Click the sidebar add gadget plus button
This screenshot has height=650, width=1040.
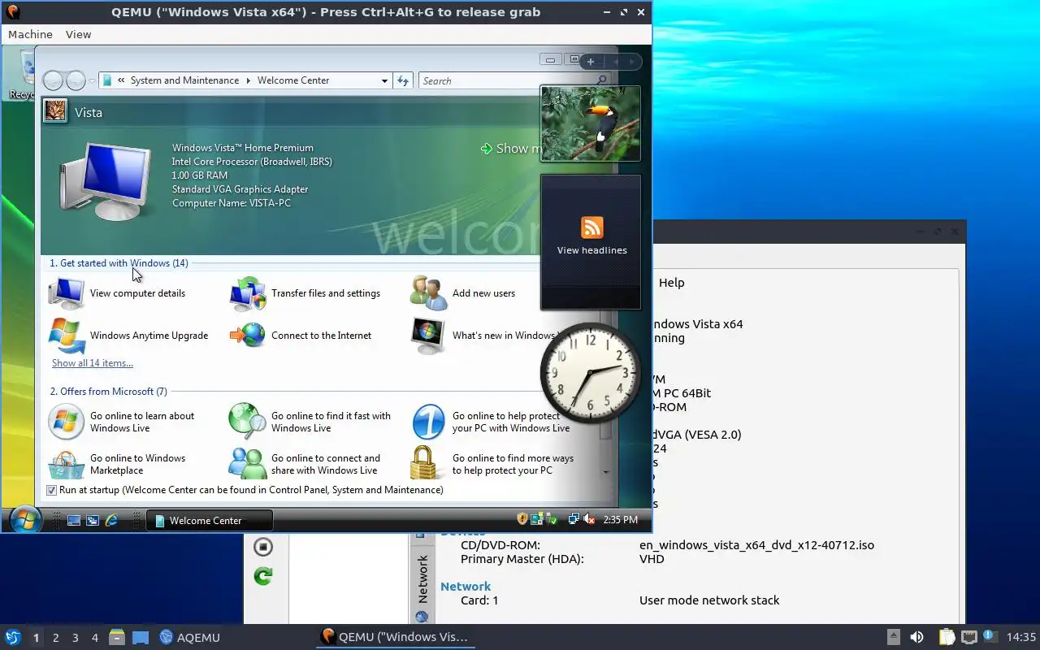(x=591, y=61)
